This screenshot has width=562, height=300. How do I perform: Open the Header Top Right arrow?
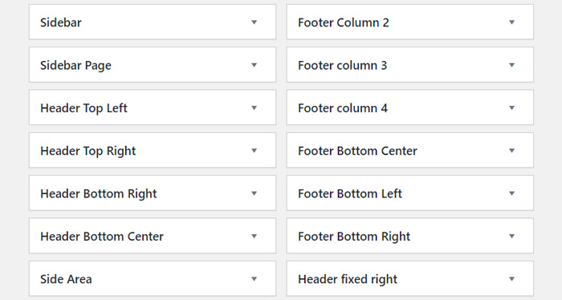coord(255,151)
